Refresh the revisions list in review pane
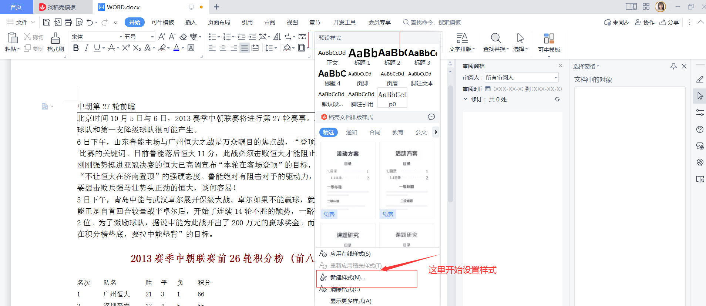Screen dimensions: 706x306 click(x=557, y=99)
